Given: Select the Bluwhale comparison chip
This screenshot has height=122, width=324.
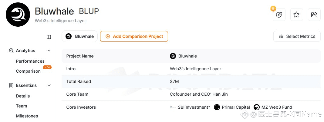Looking at the screenshot, I should [79, 36].
